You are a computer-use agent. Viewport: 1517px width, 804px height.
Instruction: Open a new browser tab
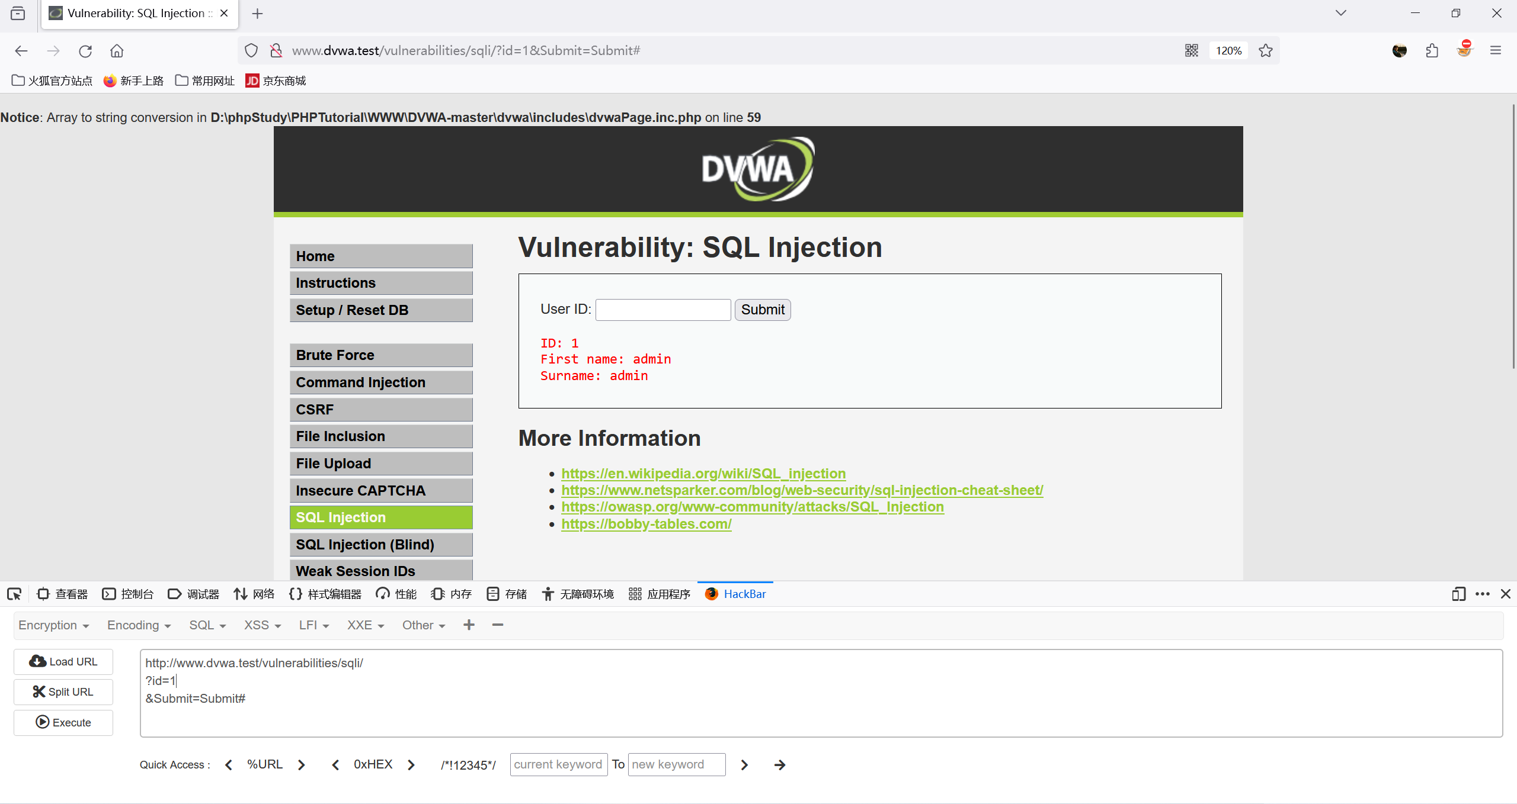[257, 14]
